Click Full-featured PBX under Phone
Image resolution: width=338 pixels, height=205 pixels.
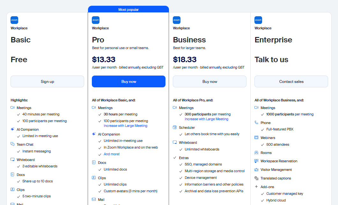280,129
